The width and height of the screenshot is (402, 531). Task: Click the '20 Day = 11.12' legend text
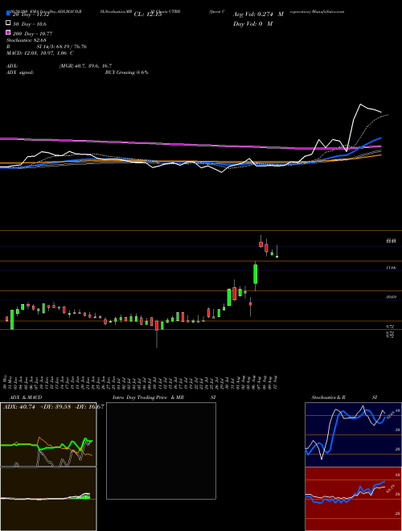33,14
